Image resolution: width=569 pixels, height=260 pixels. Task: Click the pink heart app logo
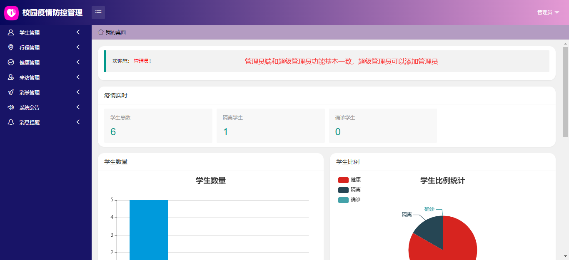11,13
